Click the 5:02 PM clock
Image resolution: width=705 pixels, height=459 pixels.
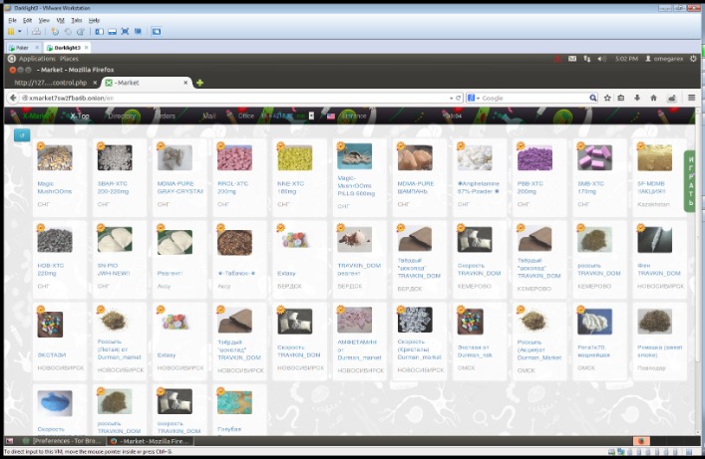626,59
